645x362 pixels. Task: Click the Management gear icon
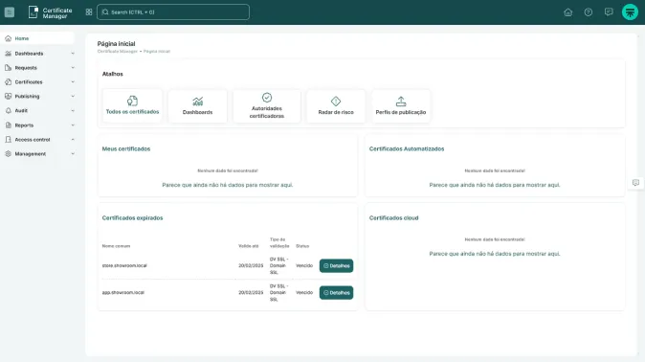[x=9, y=153]
